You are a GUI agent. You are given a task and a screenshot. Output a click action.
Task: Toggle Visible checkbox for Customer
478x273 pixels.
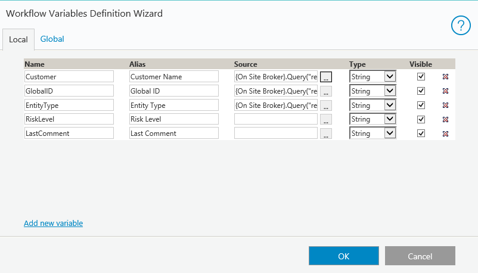(421, 76)
